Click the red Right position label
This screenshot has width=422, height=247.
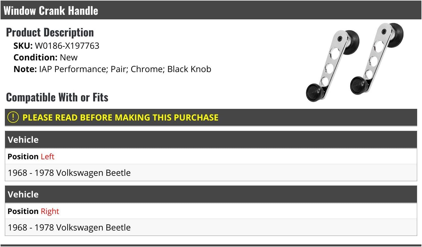[50, 211]
